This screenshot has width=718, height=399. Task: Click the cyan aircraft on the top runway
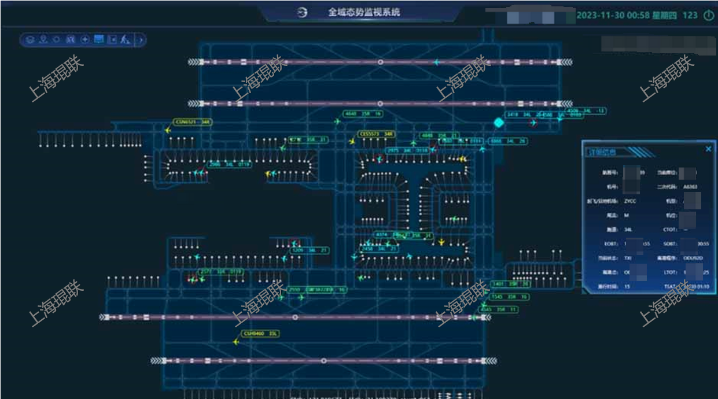tap(436, 62)
